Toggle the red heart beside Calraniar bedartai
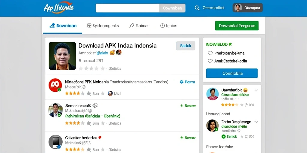 pyautogui.click(x=100, y=137)
